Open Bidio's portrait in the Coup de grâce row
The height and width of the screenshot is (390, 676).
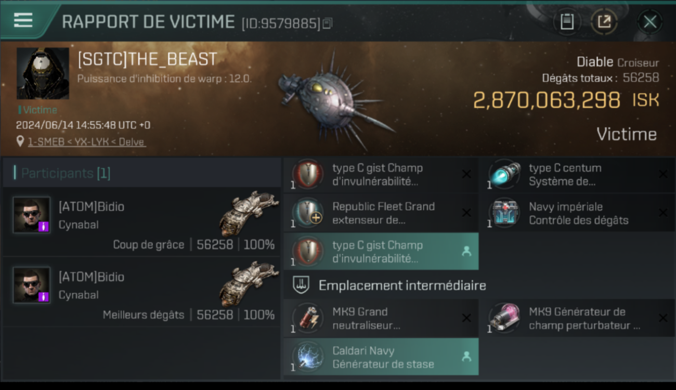pos(32,215)
